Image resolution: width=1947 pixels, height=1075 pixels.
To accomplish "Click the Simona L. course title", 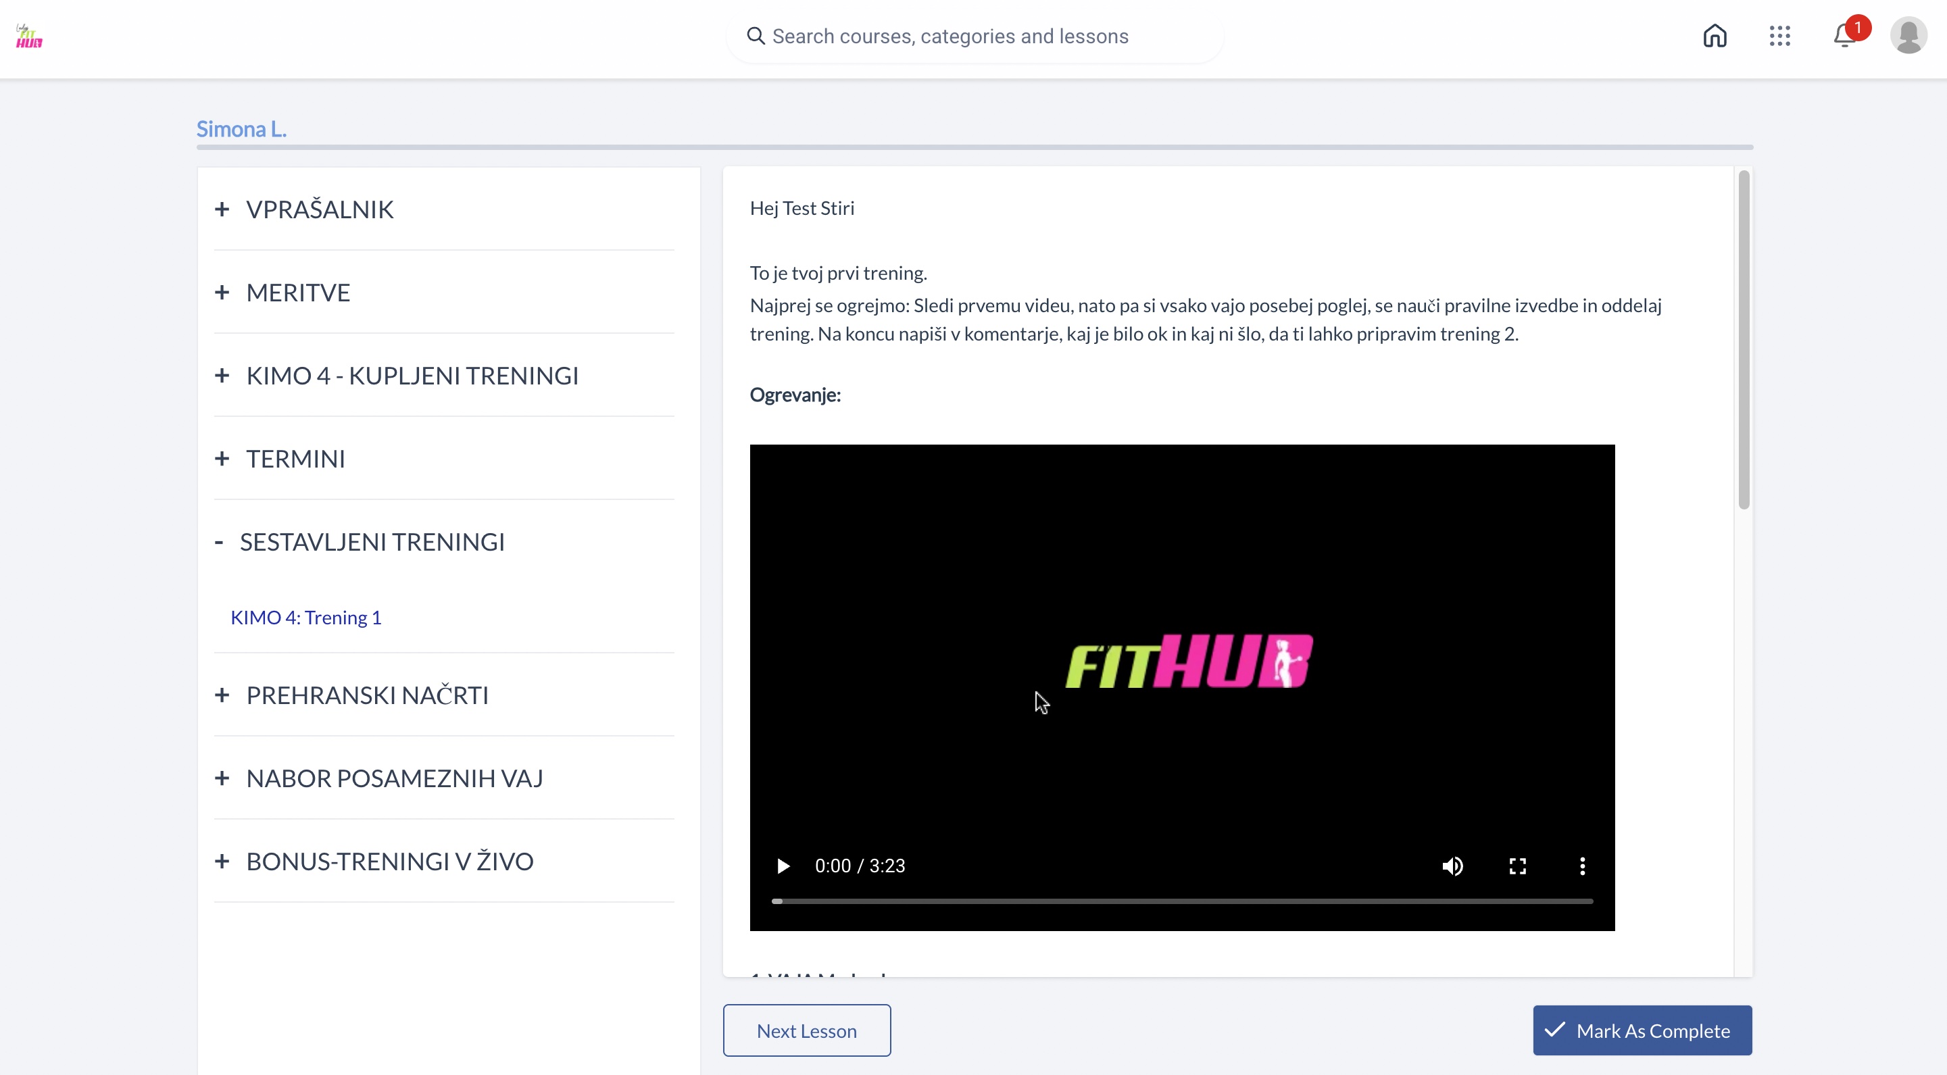I will pos(241,129).
